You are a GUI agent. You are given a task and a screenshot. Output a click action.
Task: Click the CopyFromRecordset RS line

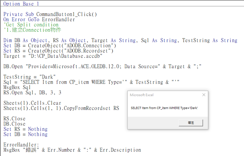61,108
